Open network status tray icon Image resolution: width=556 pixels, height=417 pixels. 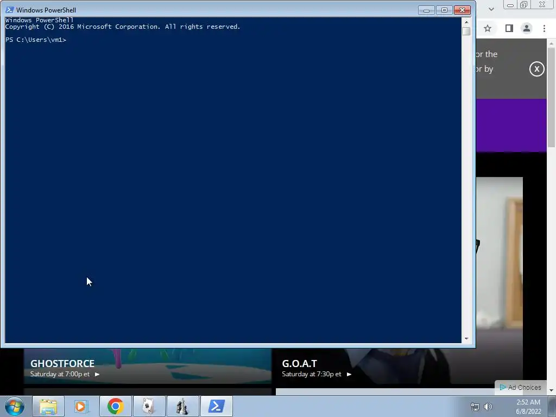475,407
